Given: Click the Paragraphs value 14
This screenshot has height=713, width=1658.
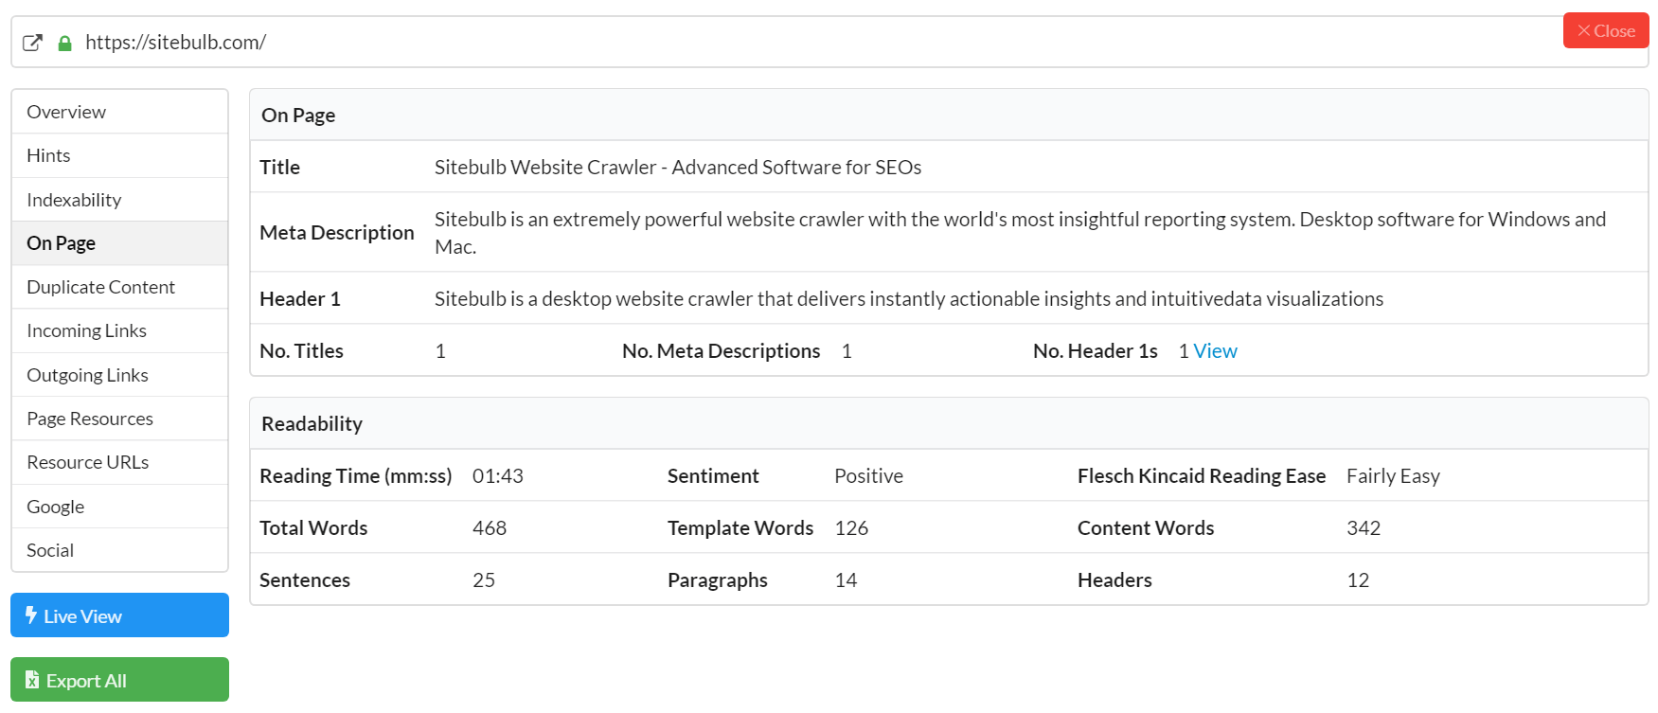Looking at the screenshot, I should [846, 580].
